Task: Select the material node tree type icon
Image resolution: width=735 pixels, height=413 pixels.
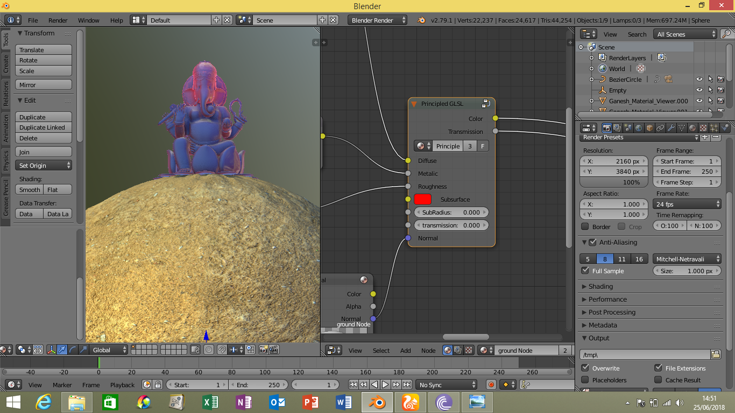Action: (448, 350)
